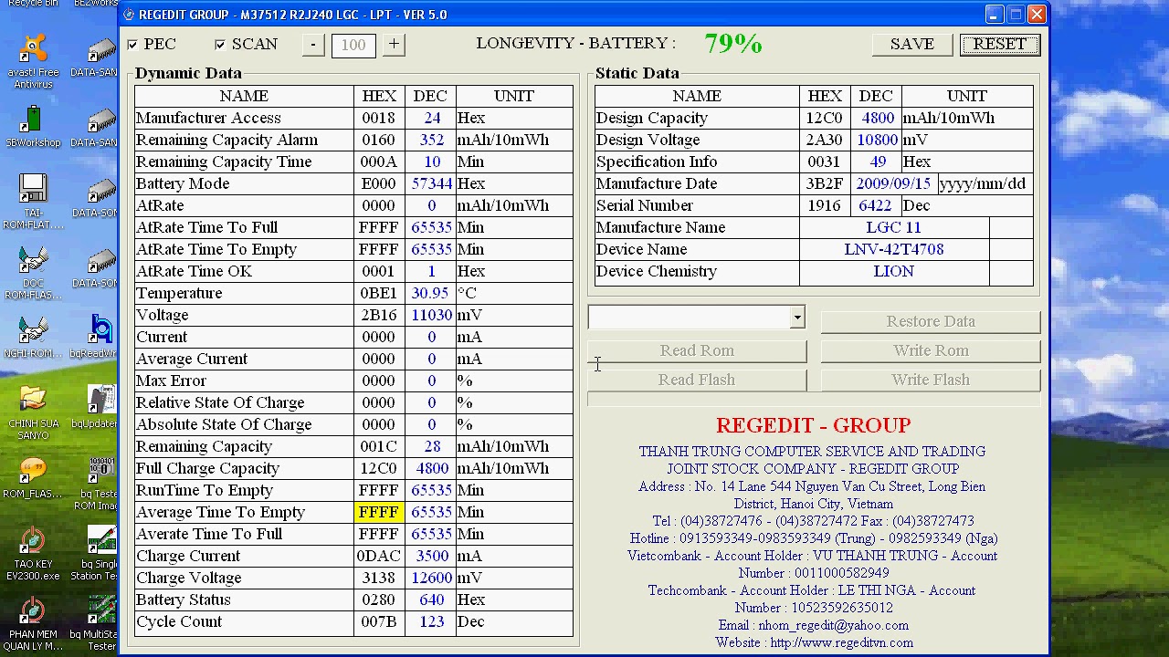Click the RESET button

[x=999, y=44]
